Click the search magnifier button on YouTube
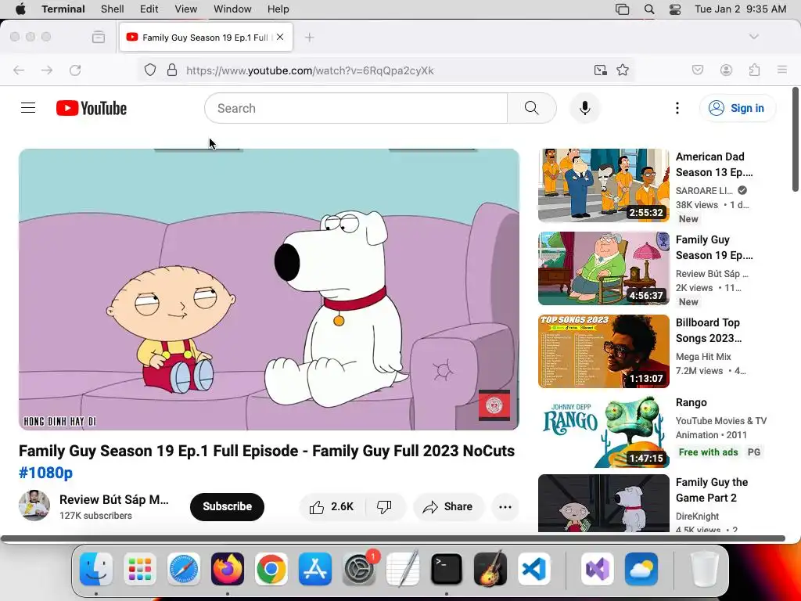801x601 pixels. click(x=531, y=108)
